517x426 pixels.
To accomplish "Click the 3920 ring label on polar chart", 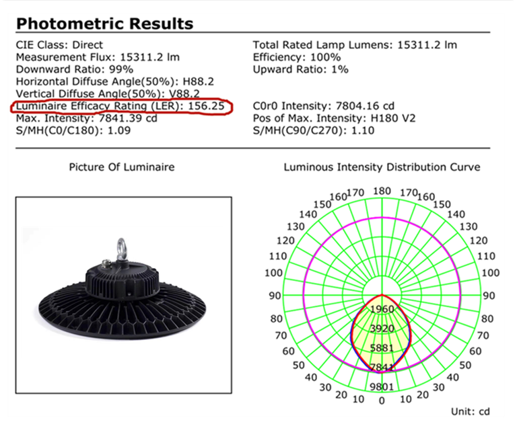I will click(x=382, y=329).
